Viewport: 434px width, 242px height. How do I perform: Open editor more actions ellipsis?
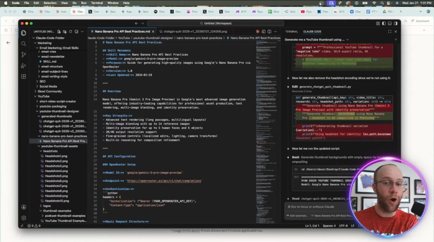[275, 32]
